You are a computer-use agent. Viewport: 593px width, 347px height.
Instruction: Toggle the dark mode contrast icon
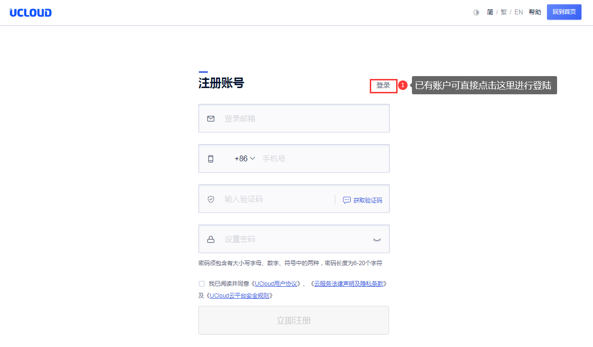[476, 12]
